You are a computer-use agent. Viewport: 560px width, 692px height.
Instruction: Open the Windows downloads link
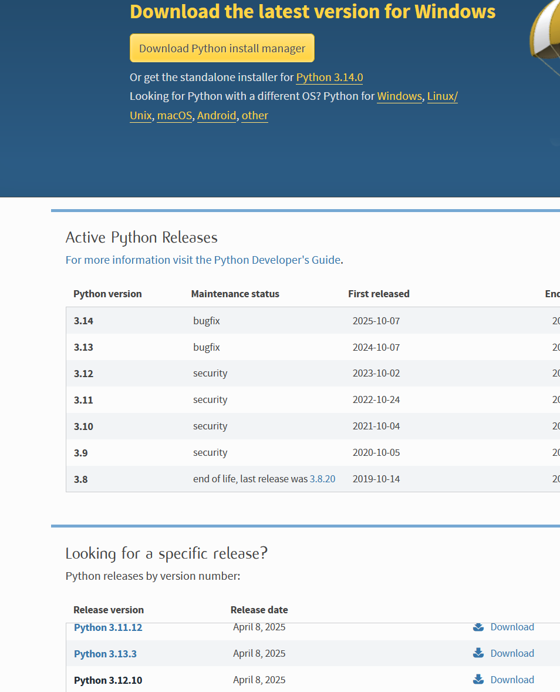[x=399, y=96]
